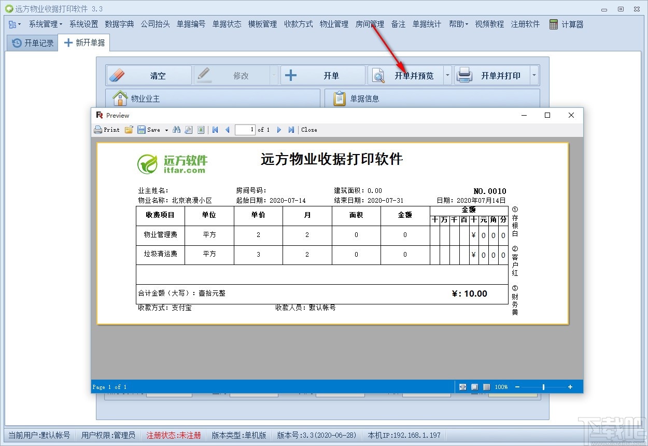
Task: Click the plus to zoom in the preview
Action: (x=570, y=387)
